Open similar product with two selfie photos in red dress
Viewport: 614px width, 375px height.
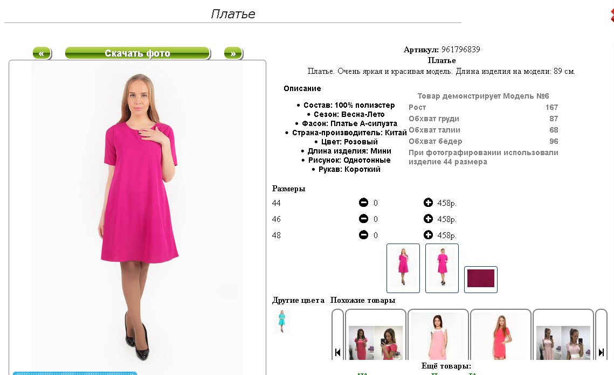375,336
